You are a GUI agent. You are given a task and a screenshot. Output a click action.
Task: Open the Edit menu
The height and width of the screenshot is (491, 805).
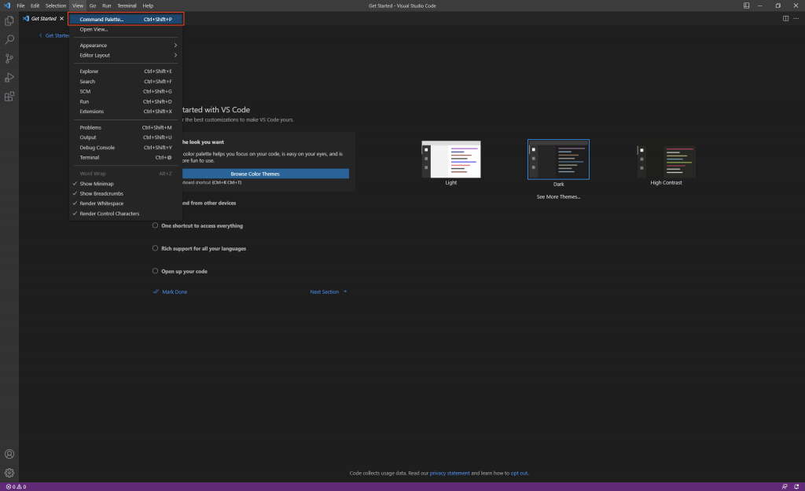pyautogui.click(x=35, y=5)
